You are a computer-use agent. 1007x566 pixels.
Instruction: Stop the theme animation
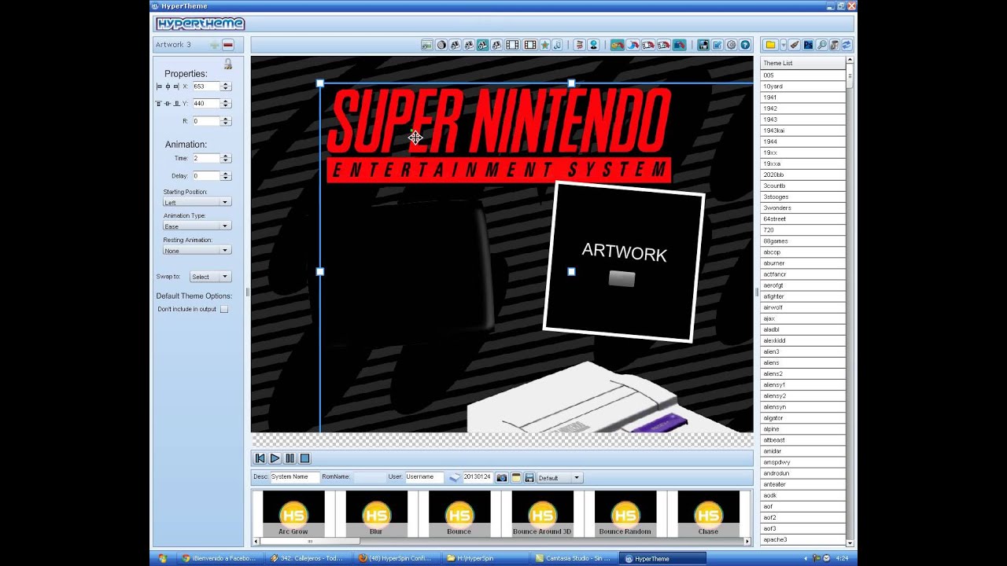[304, 458]
